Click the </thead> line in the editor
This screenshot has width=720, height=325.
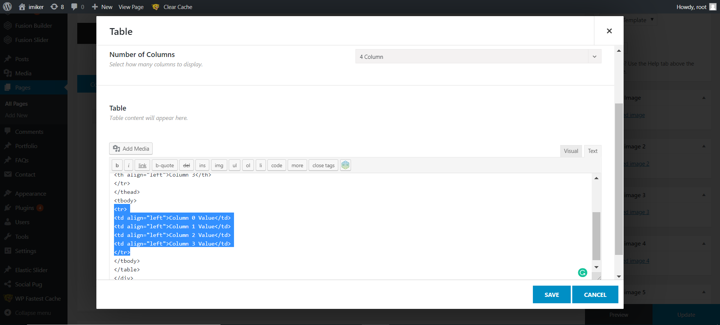(127, 192)
